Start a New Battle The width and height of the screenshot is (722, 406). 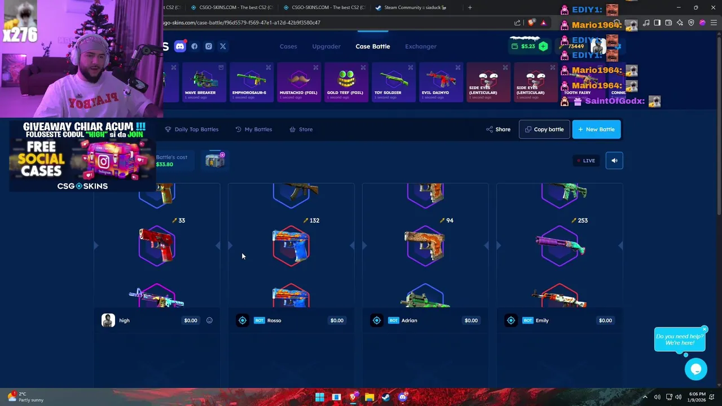596,129
